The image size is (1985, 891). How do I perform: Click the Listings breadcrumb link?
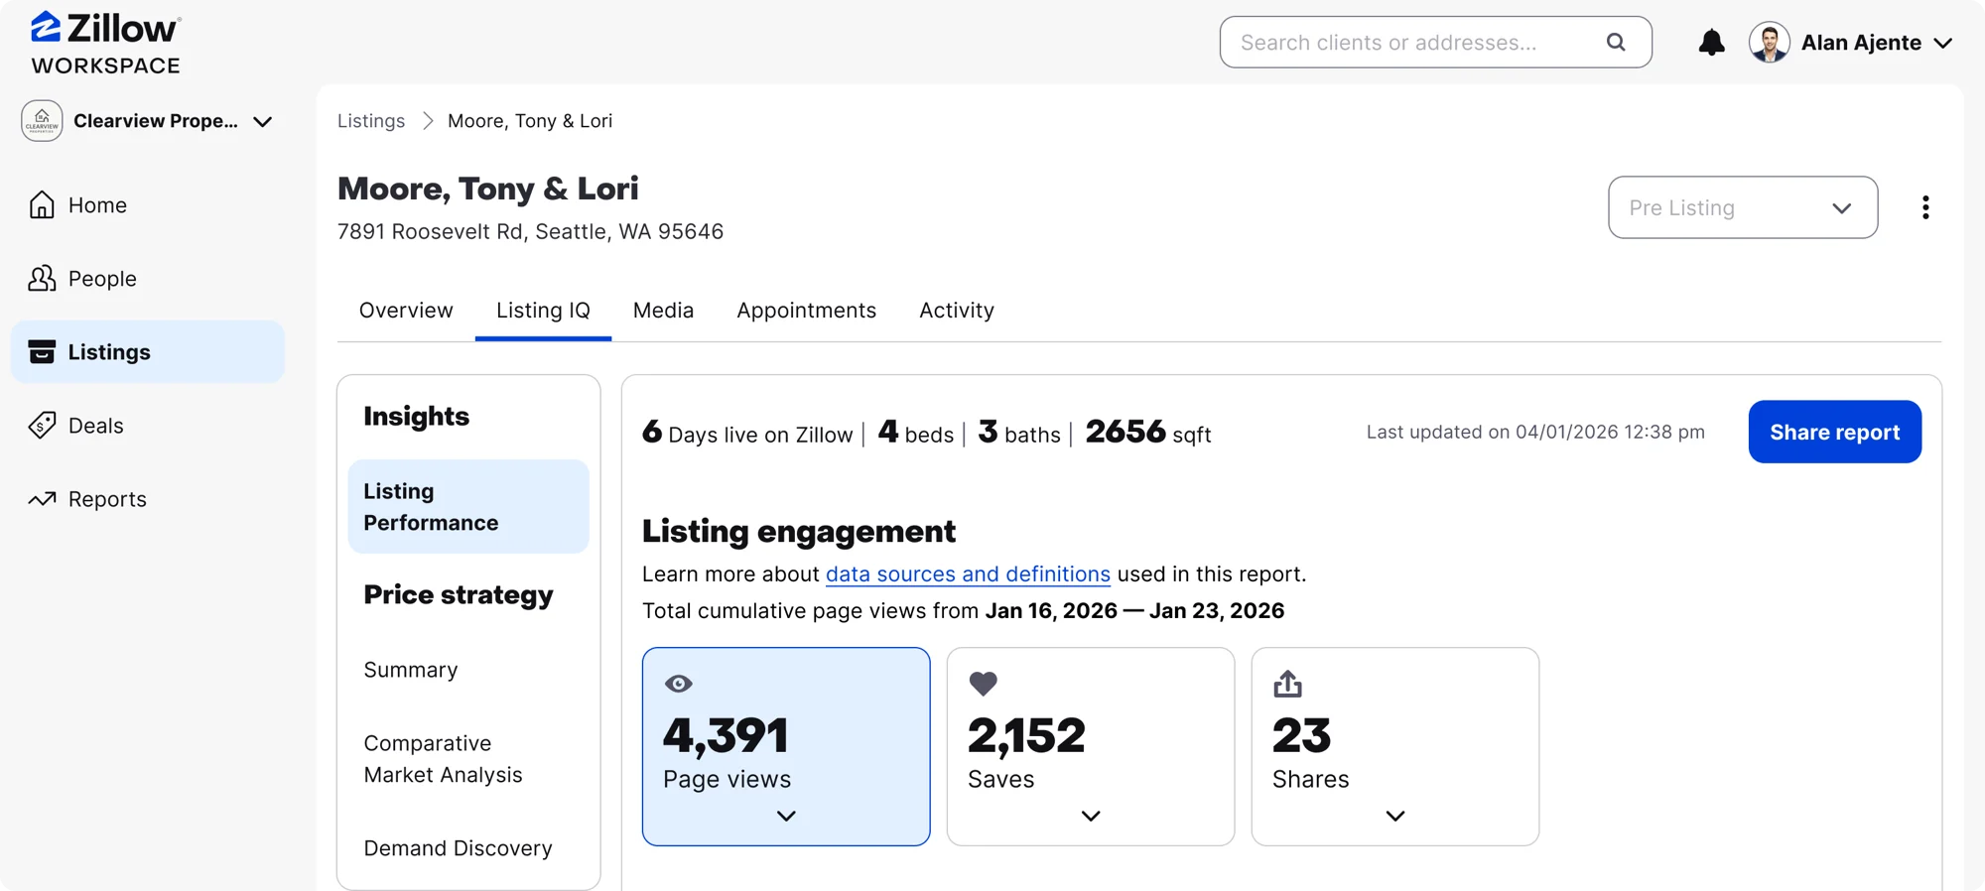point(371,120)
